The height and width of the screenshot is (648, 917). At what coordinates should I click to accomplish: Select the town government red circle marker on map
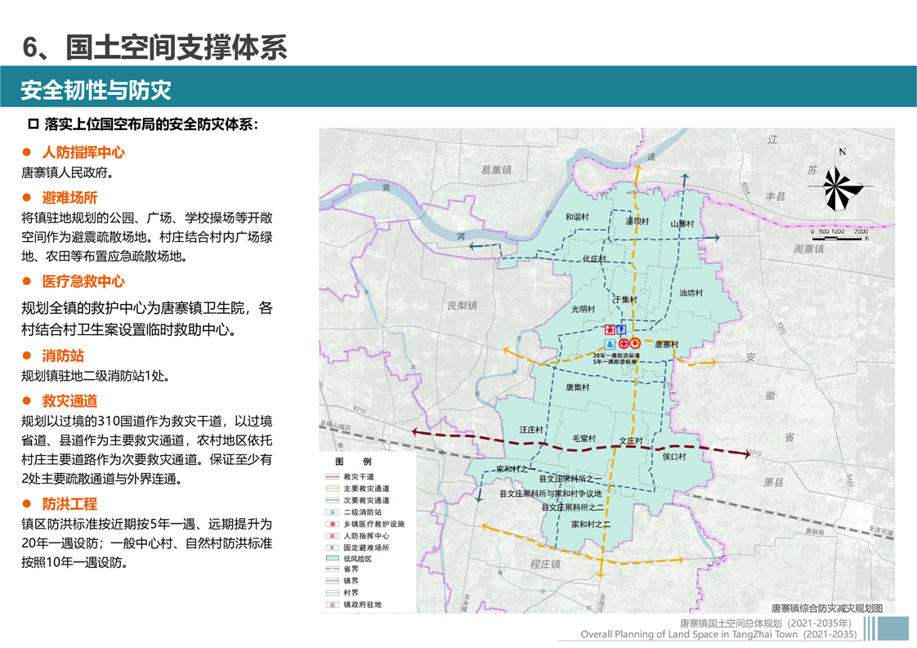point(635,344)
